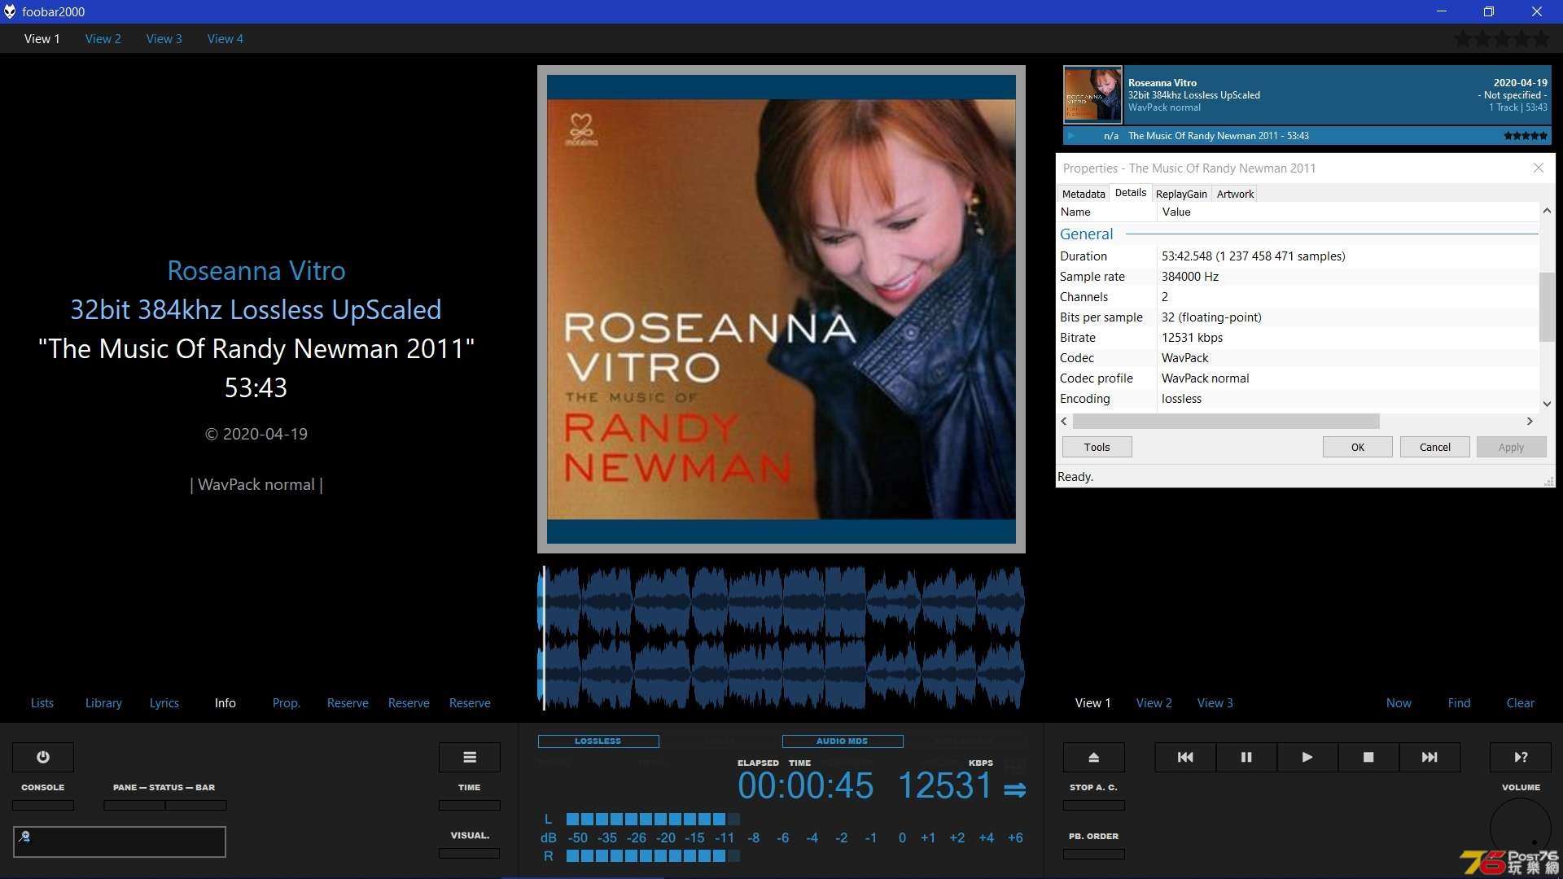Toggle the VISUAL. indicator bar
The width and height of the screenshot is (1563, 879).
pos(470,853)
